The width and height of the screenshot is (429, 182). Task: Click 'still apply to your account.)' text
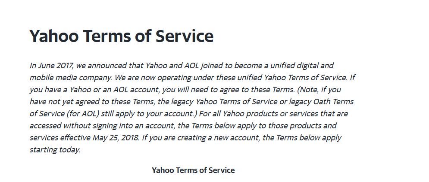[x=149, y=114]
